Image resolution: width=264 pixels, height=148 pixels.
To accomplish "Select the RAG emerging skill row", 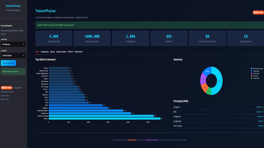I will coord(219,112).
